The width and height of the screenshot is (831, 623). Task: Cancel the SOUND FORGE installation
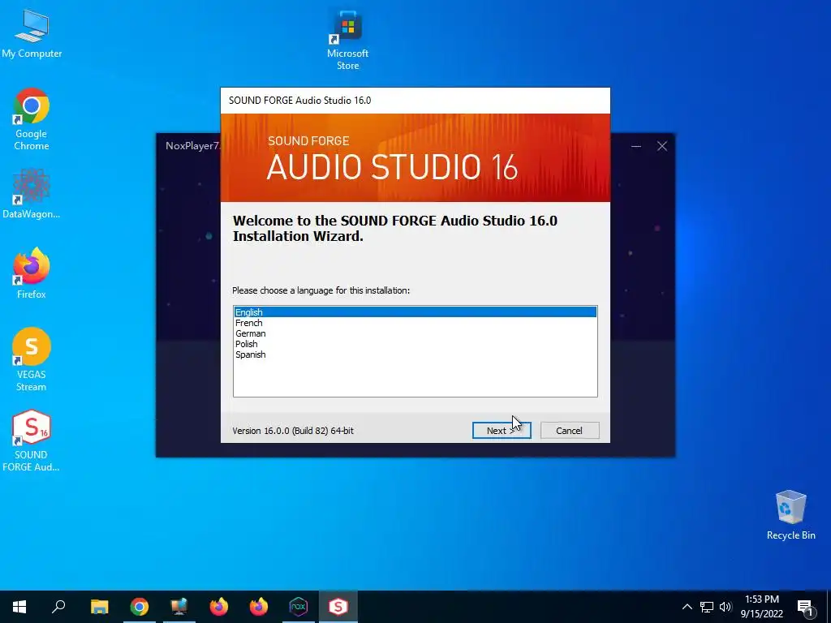pyautogui.click(x=570, y=430)
